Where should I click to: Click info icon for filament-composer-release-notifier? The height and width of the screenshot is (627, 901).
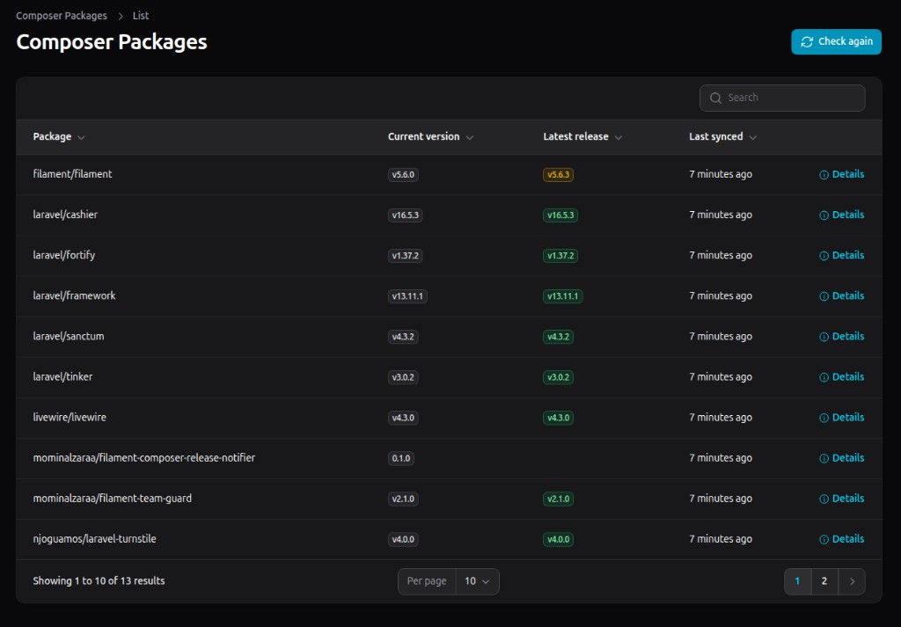pos(824,458)
